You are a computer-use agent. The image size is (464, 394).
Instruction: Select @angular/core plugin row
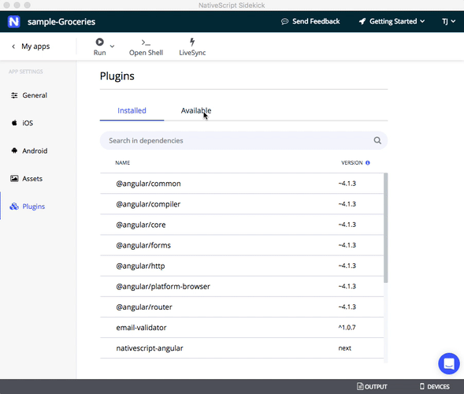coord(242,225)
